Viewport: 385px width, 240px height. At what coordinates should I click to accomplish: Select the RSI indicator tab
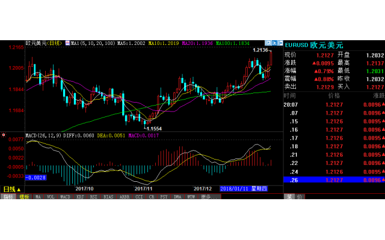[94, 197]
